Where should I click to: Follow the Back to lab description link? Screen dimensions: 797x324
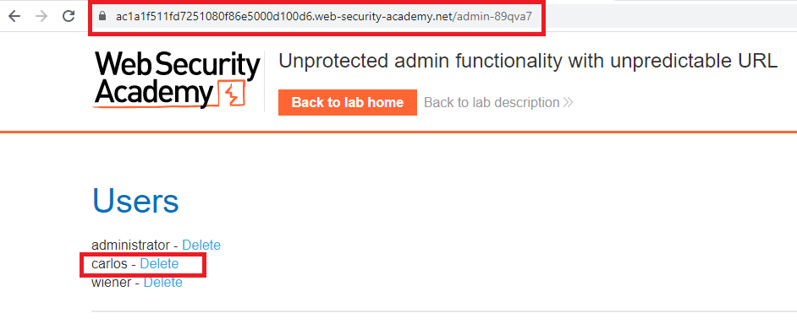coord(492,102)
